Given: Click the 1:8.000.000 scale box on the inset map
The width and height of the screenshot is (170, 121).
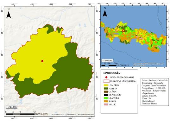Looking at the screenshot, I should (107, 60).
